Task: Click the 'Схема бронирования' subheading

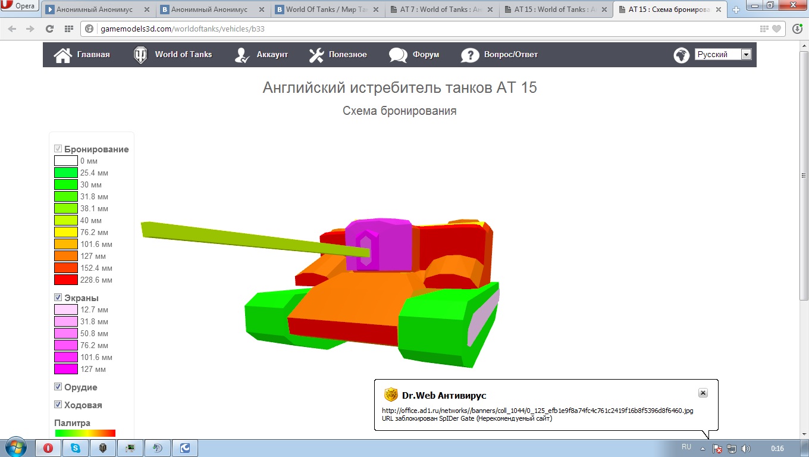Action: click(400, 111)
